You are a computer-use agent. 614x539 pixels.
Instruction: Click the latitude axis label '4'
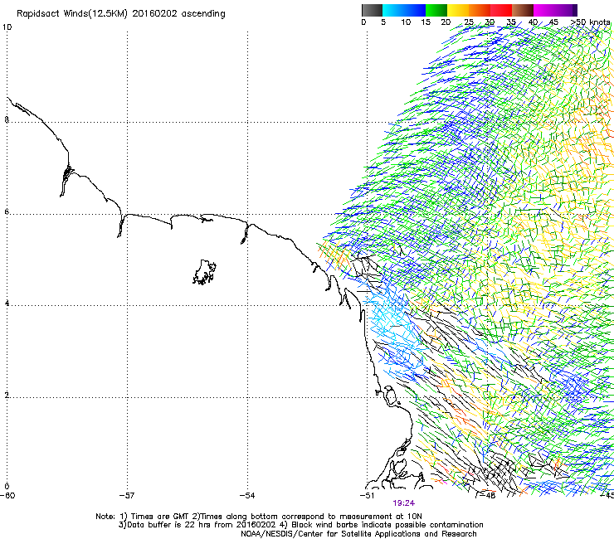(x=7, y=303)
